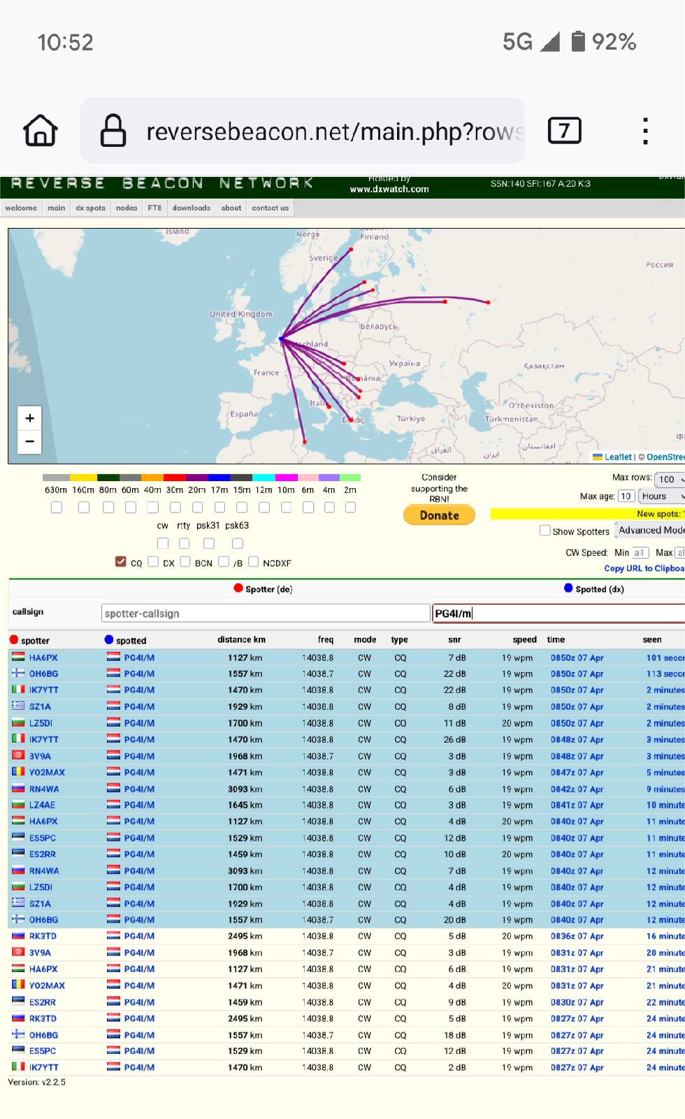The height and width of the screenshot is (1119, 685).
Task: Enable the 40m band checkbox
Action: click(153, 507)
